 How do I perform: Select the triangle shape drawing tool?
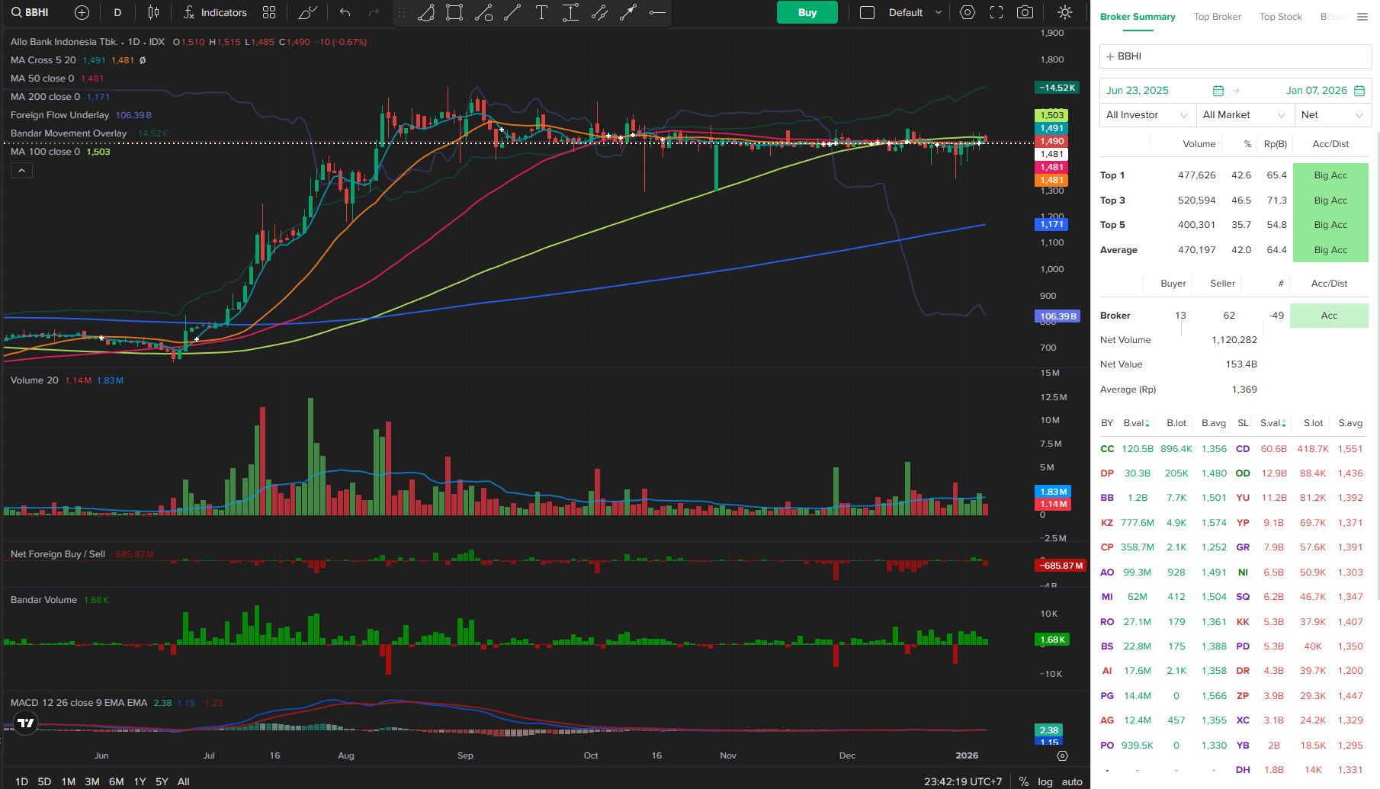coord(426,12)
